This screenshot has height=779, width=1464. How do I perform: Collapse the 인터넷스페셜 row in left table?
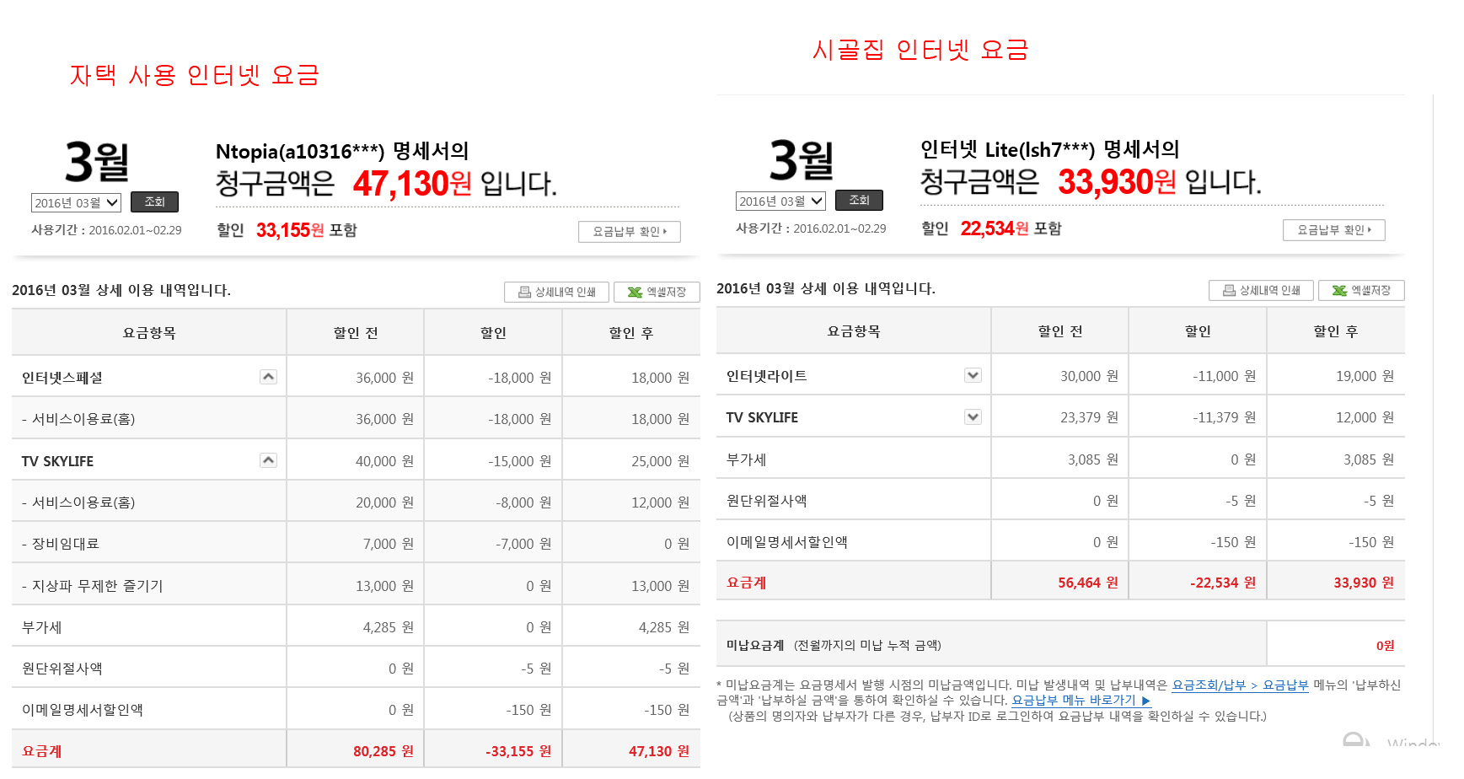tap(268, 377)
